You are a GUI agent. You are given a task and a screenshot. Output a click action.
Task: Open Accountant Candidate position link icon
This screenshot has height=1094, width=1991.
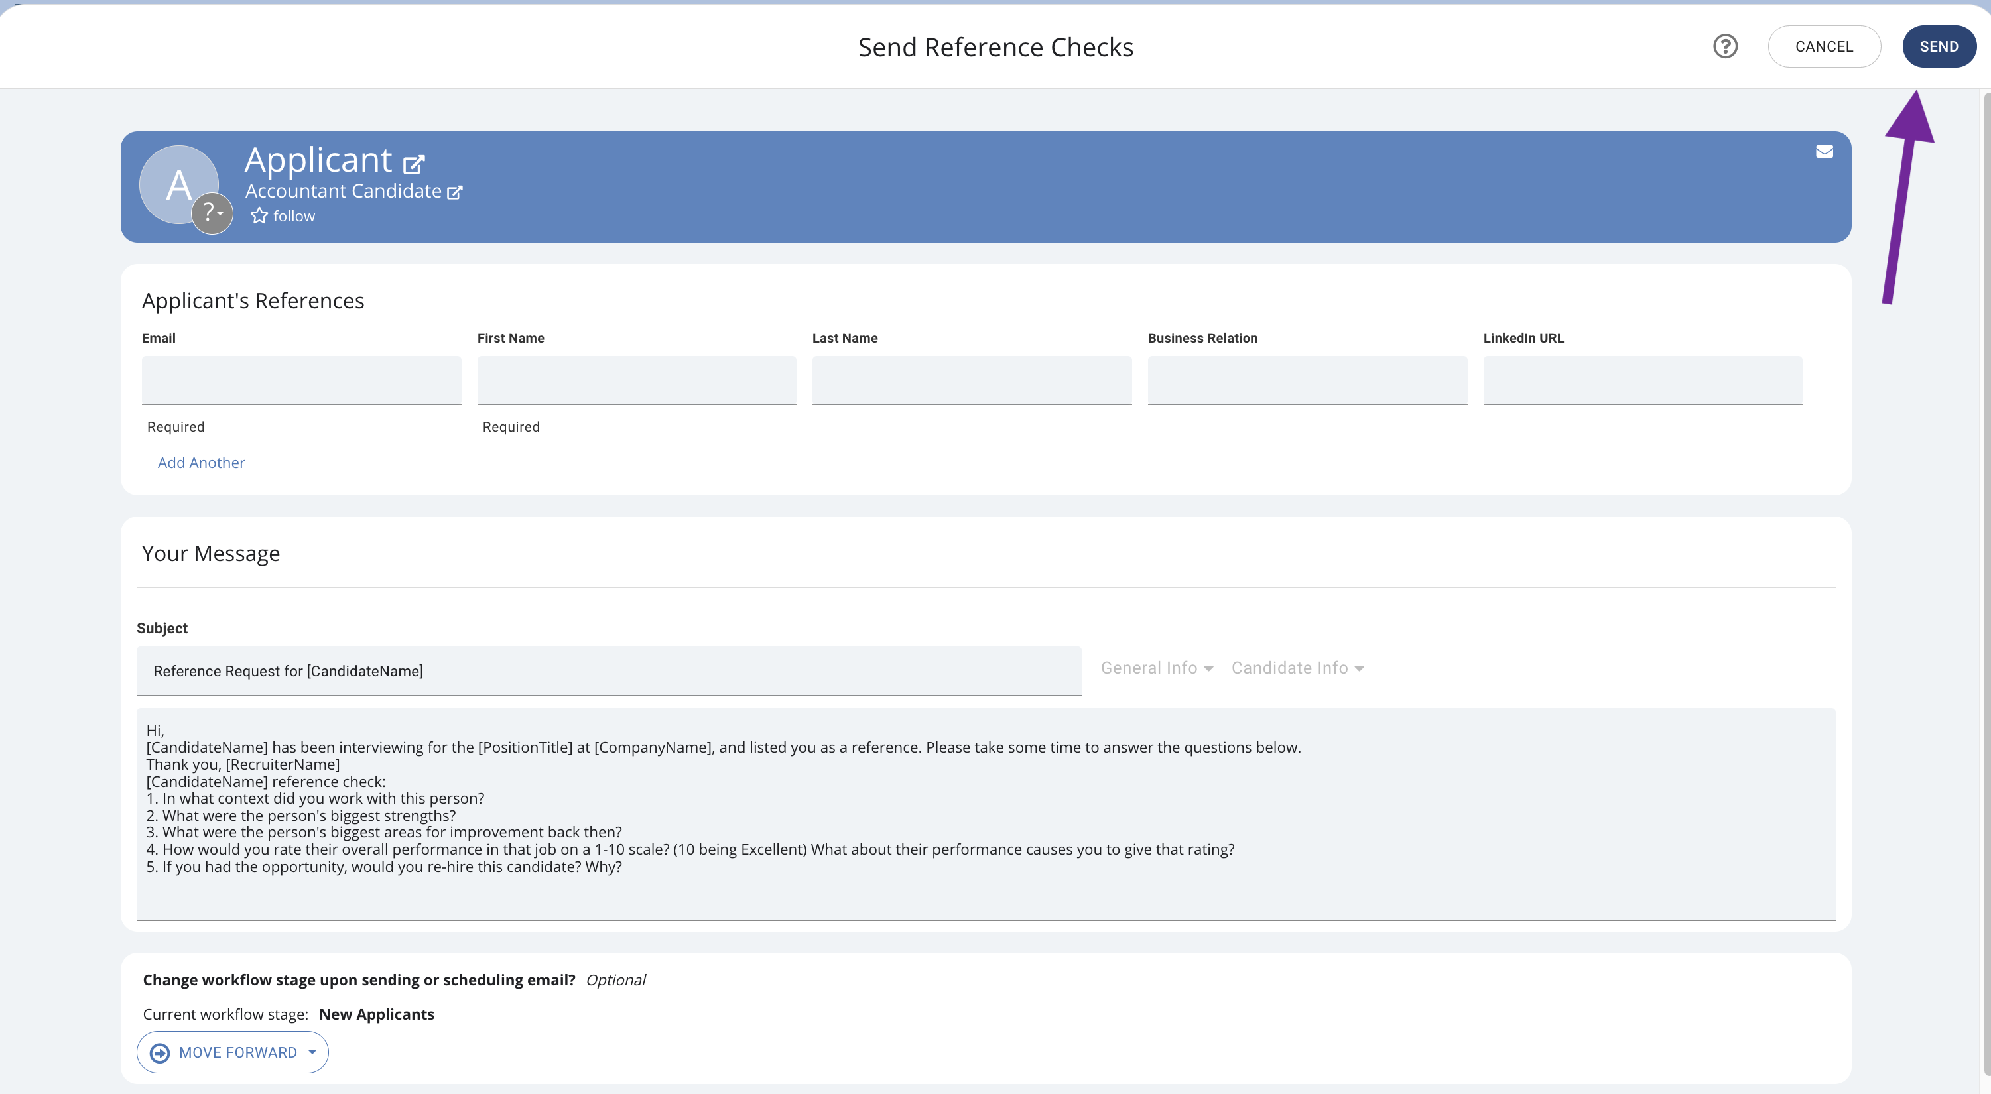[455, 192]
